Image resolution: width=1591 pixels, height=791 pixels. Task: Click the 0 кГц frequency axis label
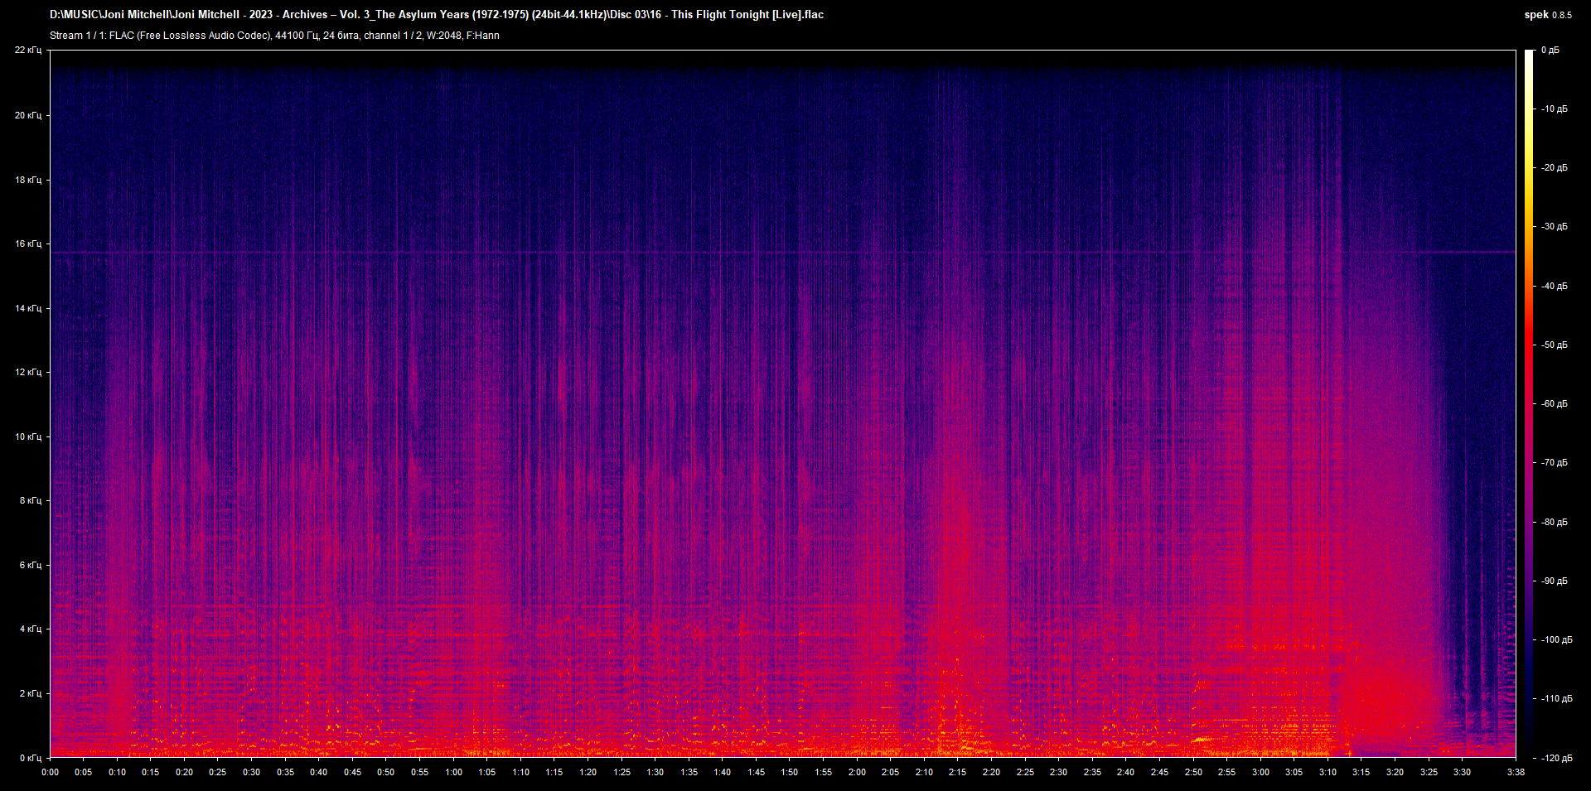click(30, 756)
